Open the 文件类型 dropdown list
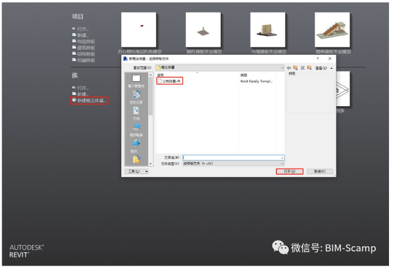The image size is (393, 269). point(233,163)
